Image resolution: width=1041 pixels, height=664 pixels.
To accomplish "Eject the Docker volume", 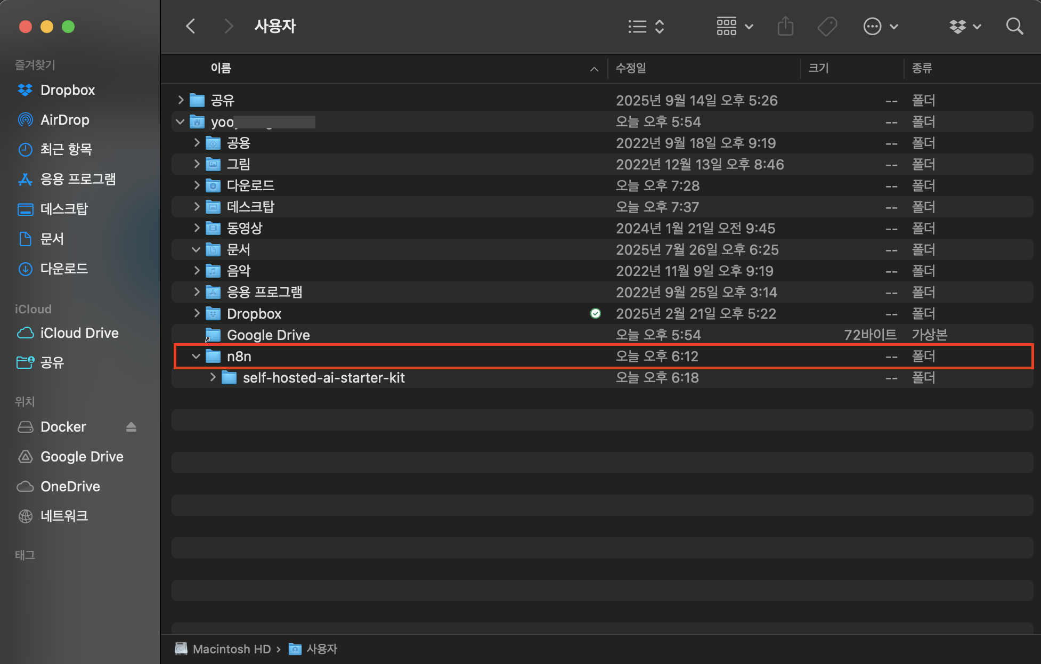I will (x=131, y=427).
